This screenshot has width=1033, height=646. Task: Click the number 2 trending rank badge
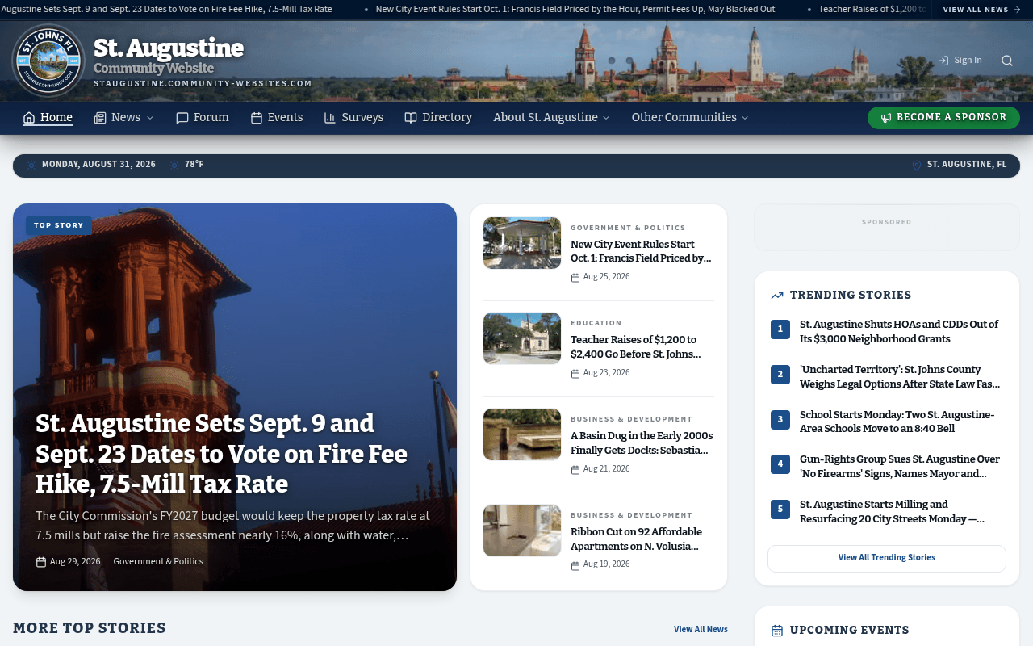click(780, 375)
